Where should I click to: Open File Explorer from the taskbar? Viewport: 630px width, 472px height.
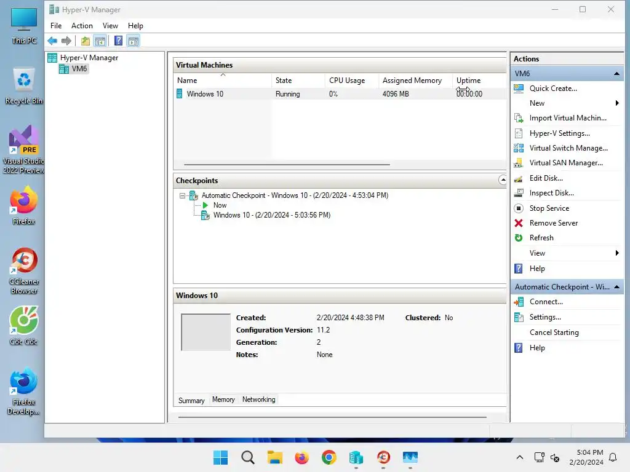[275, 457]
